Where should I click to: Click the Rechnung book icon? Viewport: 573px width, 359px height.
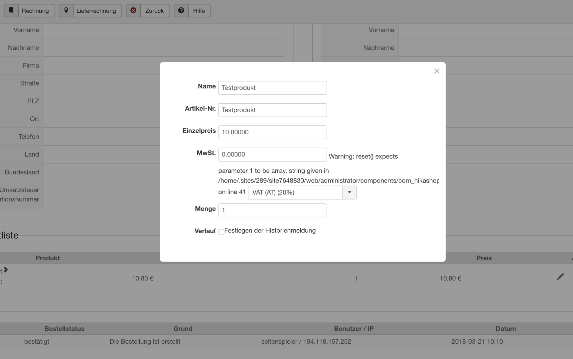click(11, 10)
